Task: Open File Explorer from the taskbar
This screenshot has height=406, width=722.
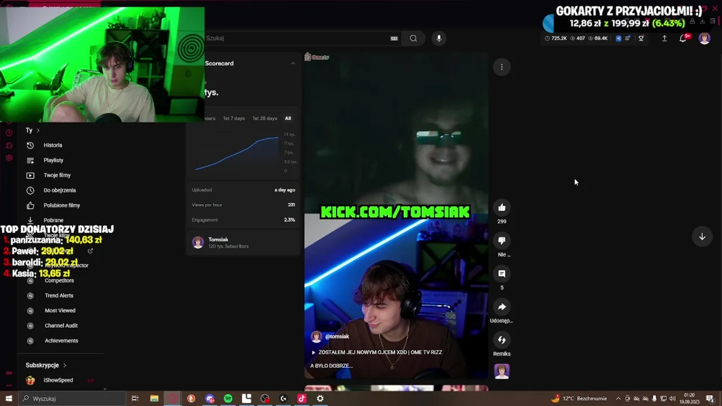Action: [154, 399]
